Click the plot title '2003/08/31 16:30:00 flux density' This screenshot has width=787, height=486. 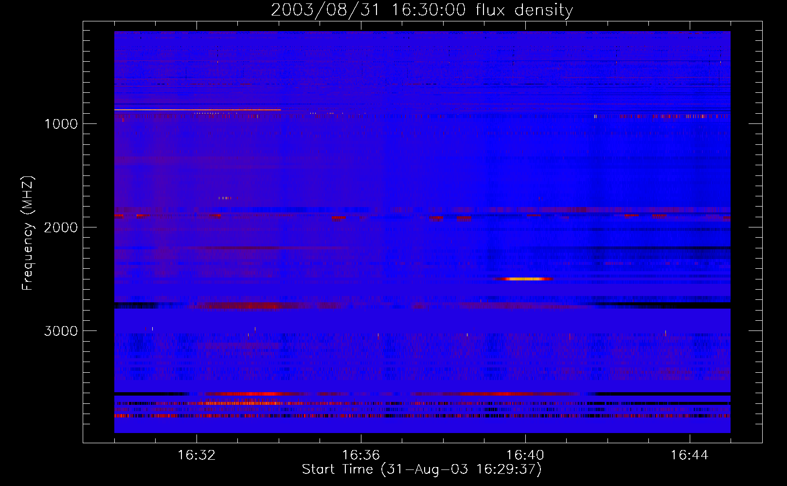(x=422, y=10)
